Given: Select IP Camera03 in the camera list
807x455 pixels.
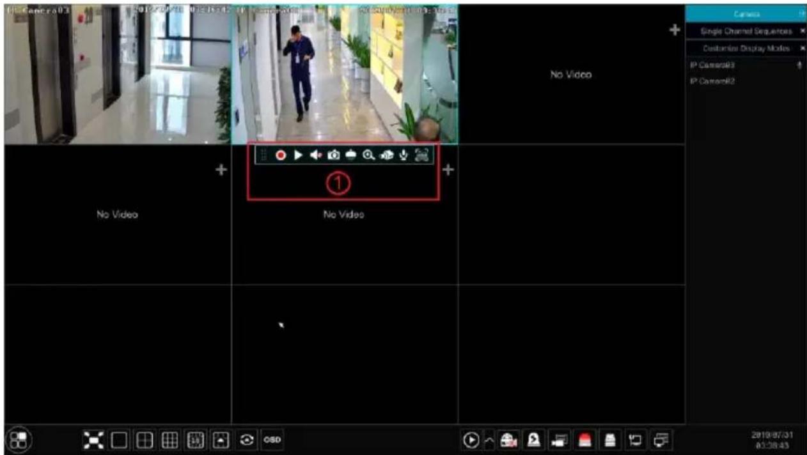Looking at the screenshot, I should 713,65.
